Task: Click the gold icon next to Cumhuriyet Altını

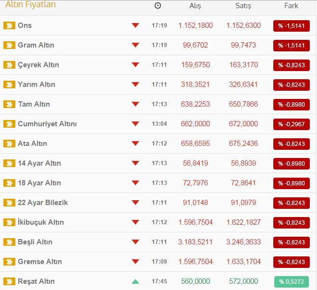Action: tap(9, 124)
